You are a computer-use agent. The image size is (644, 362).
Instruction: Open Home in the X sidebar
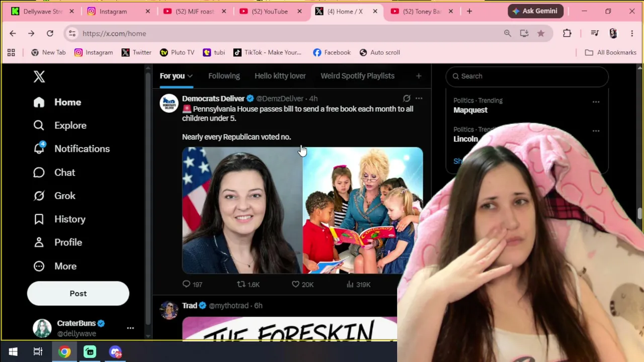(57, 102)
